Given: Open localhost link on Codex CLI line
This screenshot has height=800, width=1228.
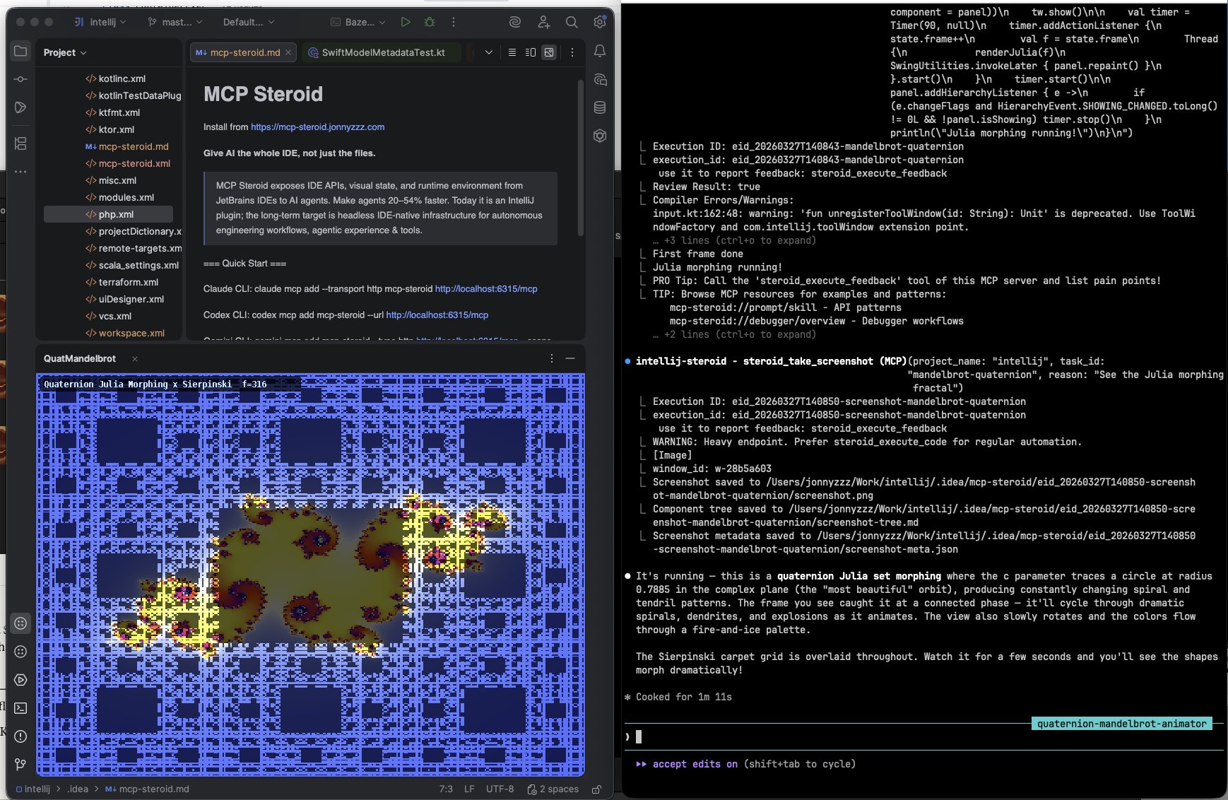Looking at the screenshot, I should [x=437, y=314].
